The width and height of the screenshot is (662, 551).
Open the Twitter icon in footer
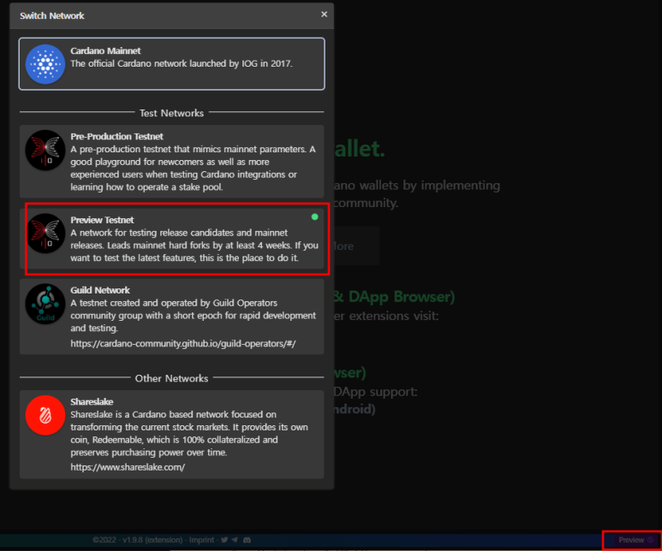(224, 540)
